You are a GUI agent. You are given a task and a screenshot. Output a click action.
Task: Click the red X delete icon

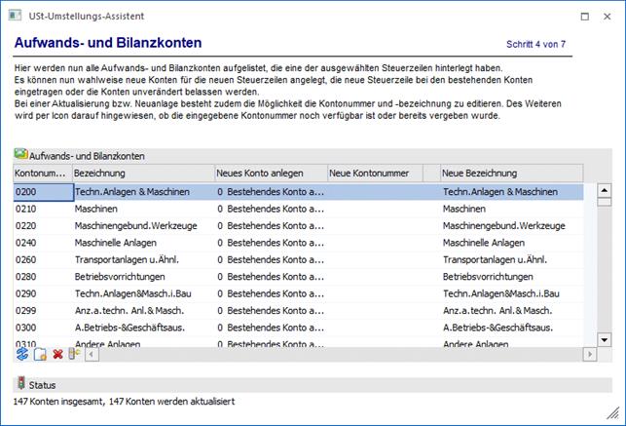pos(57,354)
